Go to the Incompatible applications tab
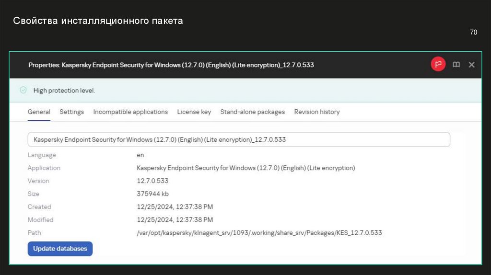 [x=130, y=112]
